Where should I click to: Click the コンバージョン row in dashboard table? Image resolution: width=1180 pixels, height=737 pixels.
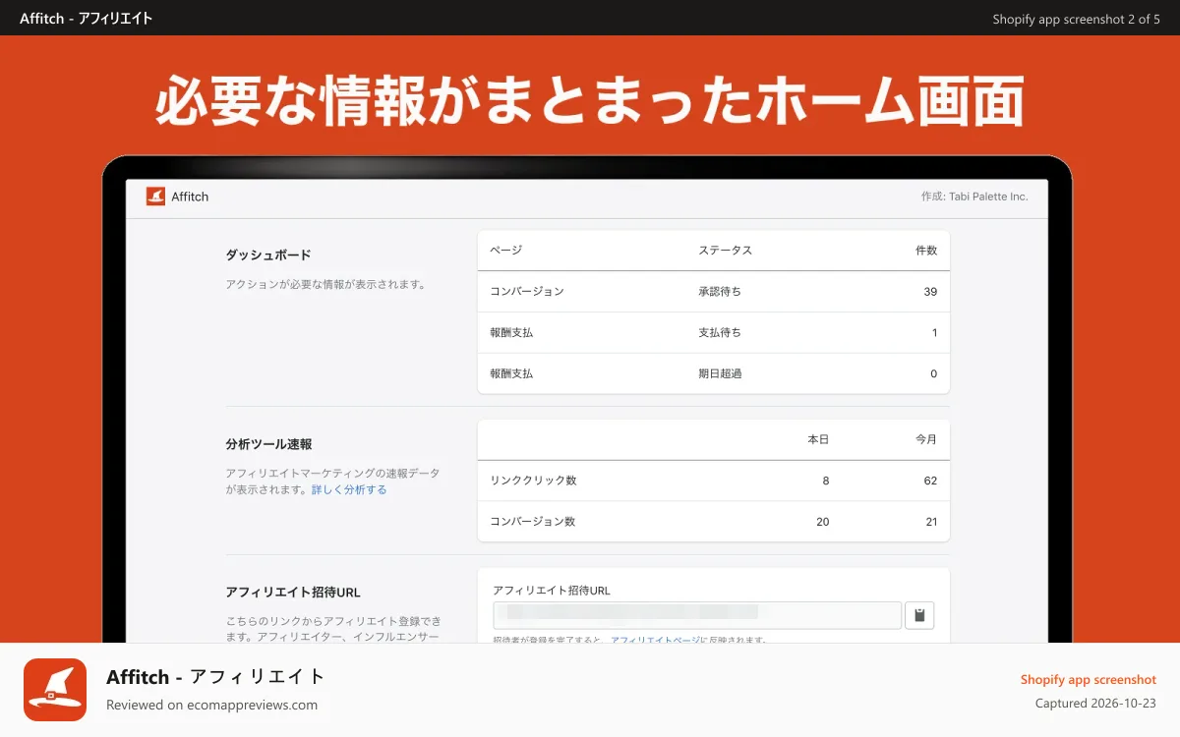714,292
